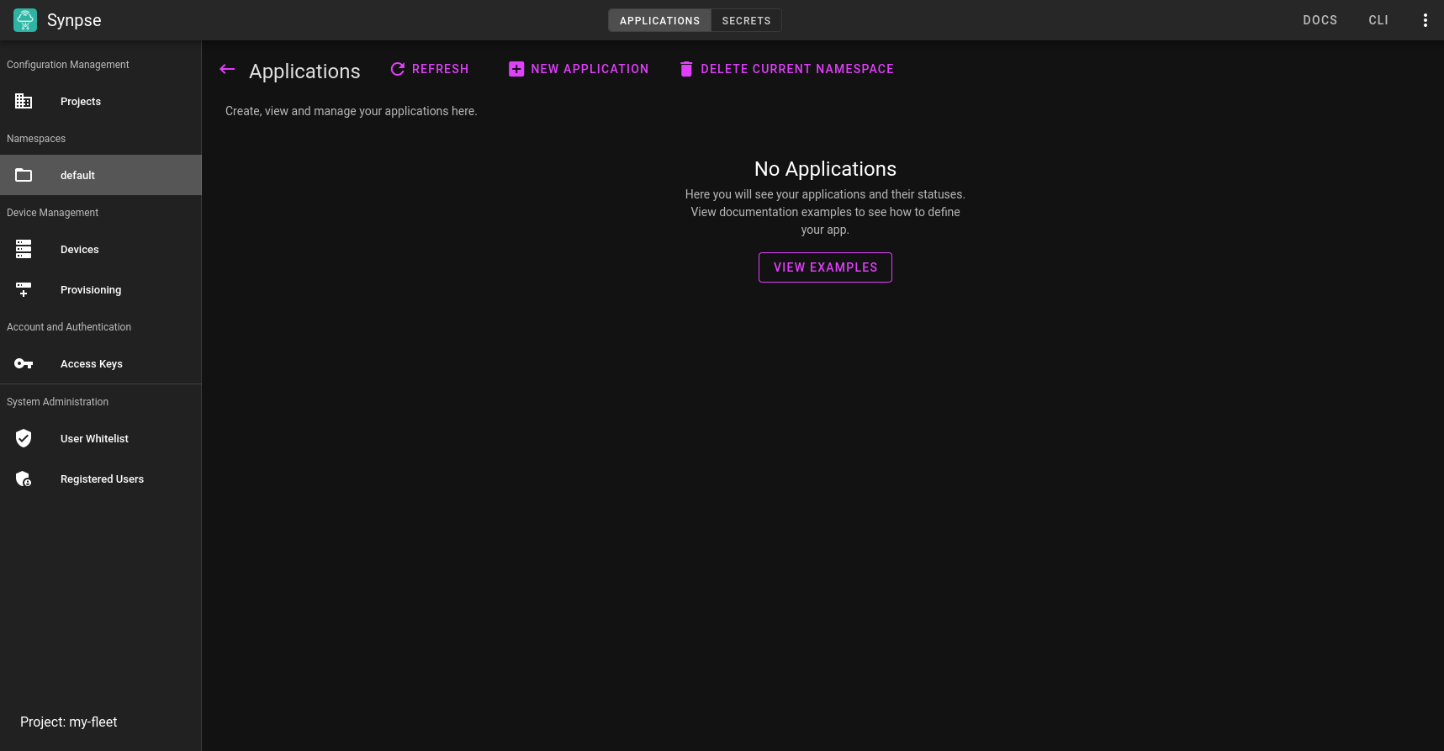Click the back arrow beside Applications
1444x751 pixels.
[x=227, y=70]
